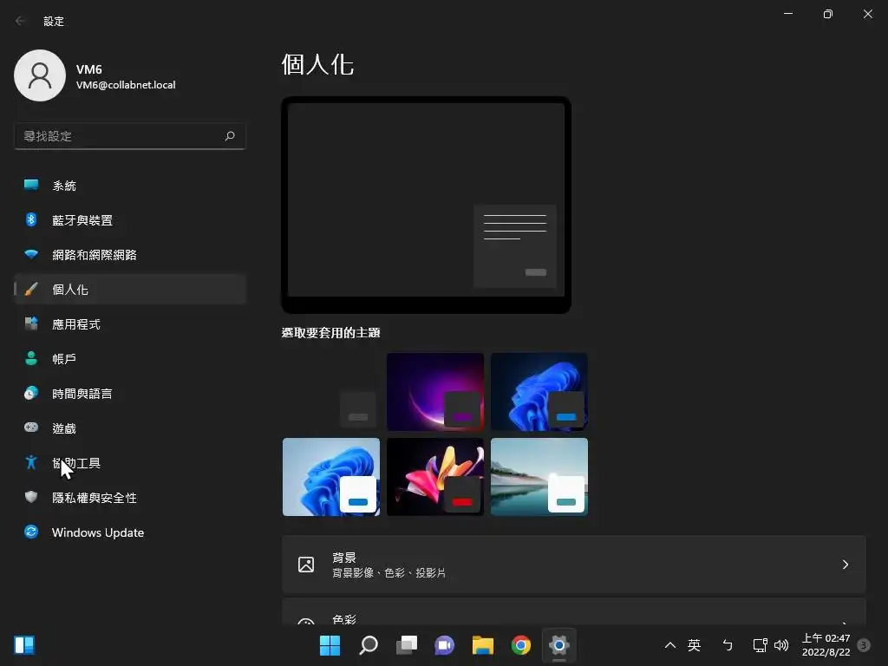The height and width of the screenshot is (666, 888).
Task: Click the ㄅ input mode indicator
Action: (x=728, y=645)
